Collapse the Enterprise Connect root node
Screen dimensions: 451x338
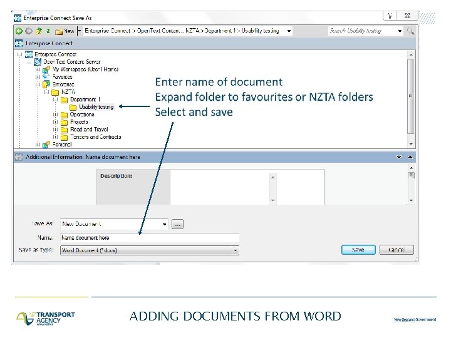[19, 54]
